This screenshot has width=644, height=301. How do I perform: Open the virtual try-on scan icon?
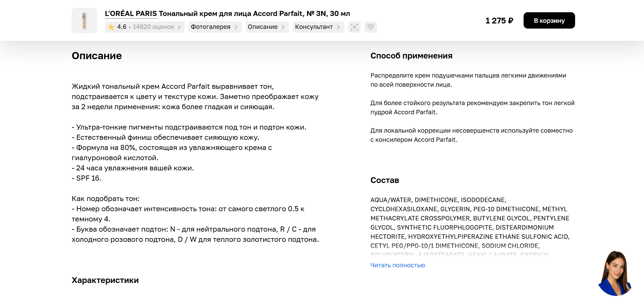(x=354, y=27)
